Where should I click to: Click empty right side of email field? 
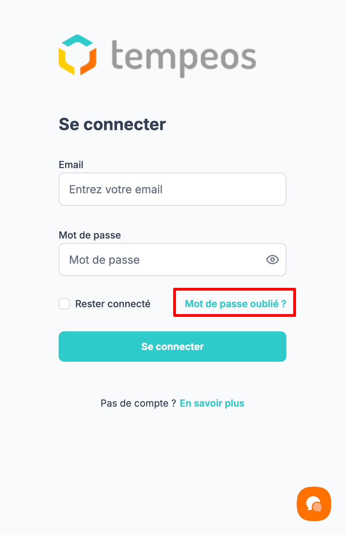(x=241, y=189)
